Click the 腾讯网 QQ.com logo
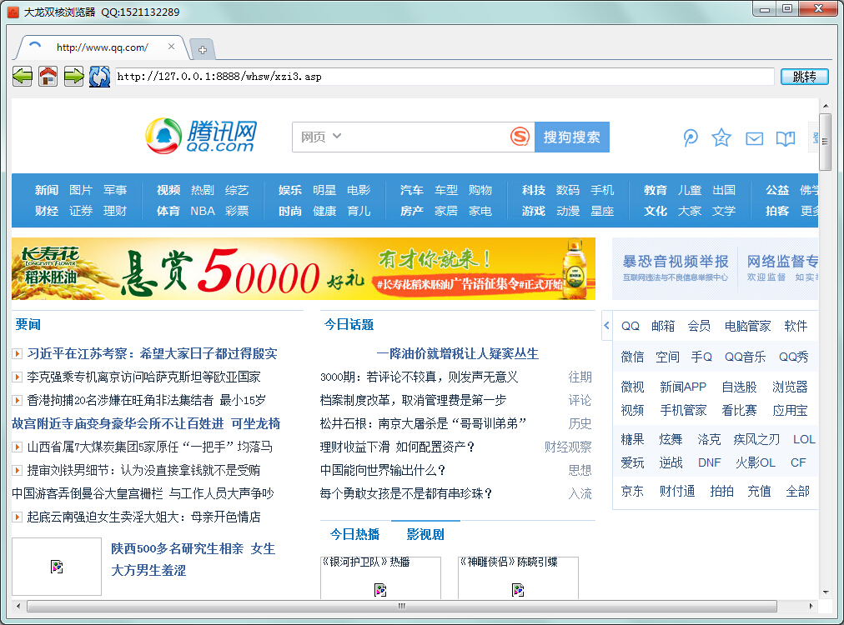Screen dimensions: 844x625 tap(201, 136)
